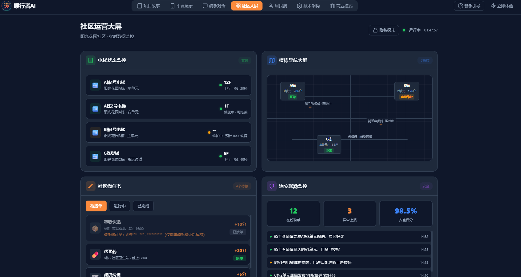This screenshot has width=521, height=277.
Task: Open the 帮买药 task card title
Action: [x=110, y=251]
